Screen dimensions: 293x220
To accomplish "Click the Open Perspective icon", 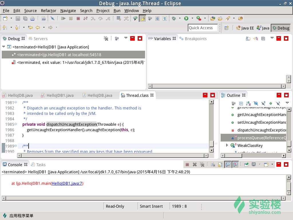I will pyautogui.click(x=227, y=28).
